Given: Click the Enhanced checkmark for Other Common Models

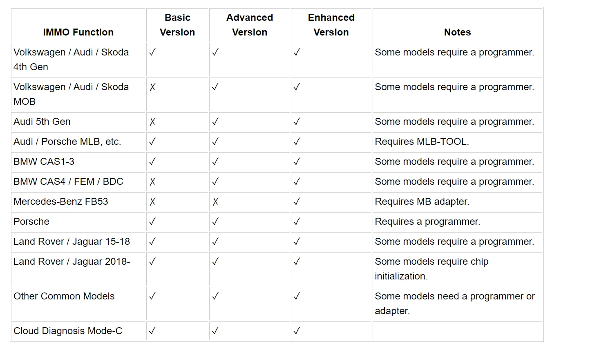Looking at the screenshot, I should [297, 297].
